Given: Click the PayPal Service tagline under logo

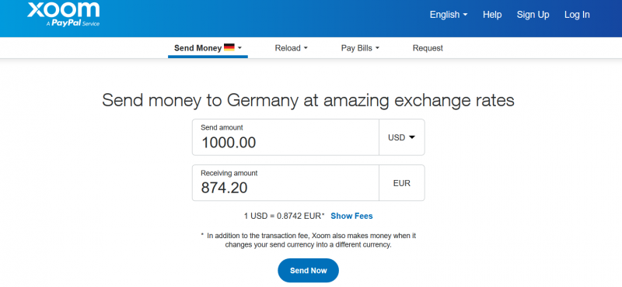Looking at the screenshot, I should [x=73, y=23].
